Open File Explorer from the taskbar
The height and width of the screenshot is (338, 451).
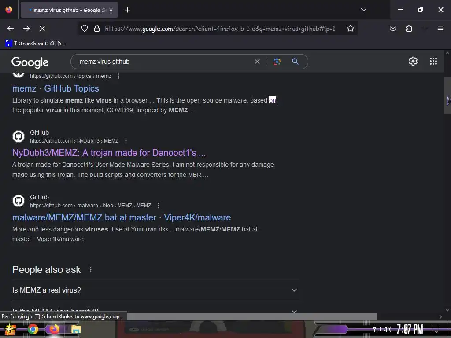click(x=76, y=329)
